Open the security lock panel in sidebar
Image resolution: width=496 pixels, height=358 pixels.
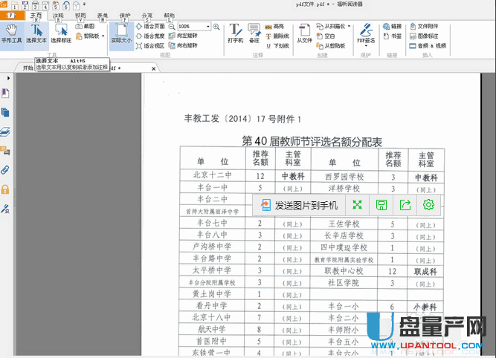pos(6,189)
